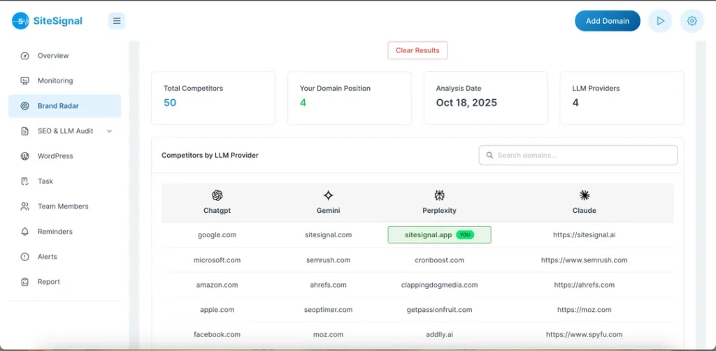Click the Reminders bell icon
The height and width of the screenshot is (351, 716).
tap(25, 232)
